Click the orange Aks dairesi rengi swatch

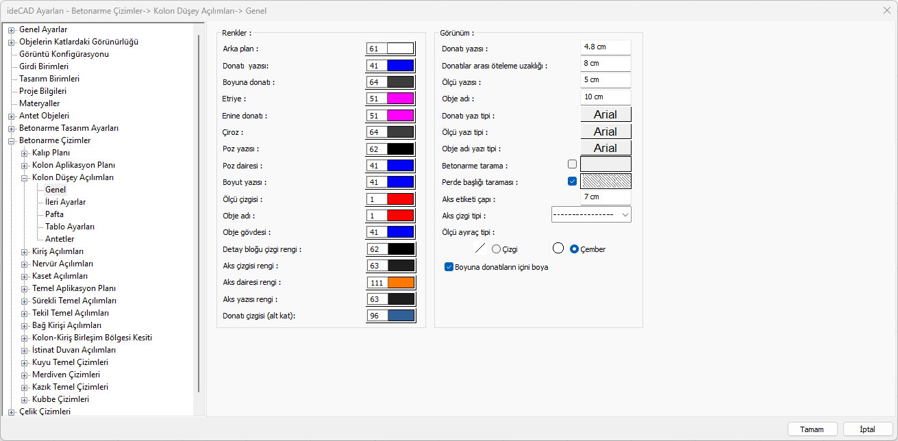[400, 282]
